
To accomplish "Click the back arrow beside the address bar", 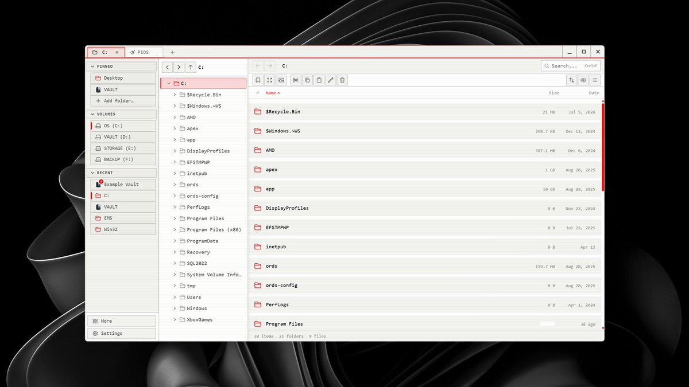I will 258,66.
